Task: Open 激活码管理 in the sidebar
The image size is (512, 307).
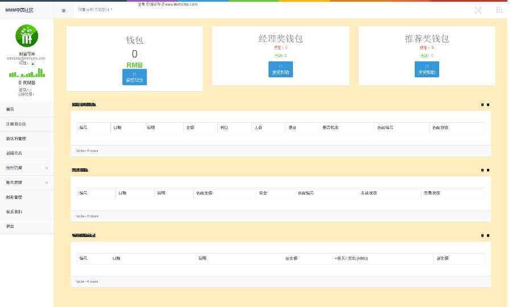Action: click(27, 139)
